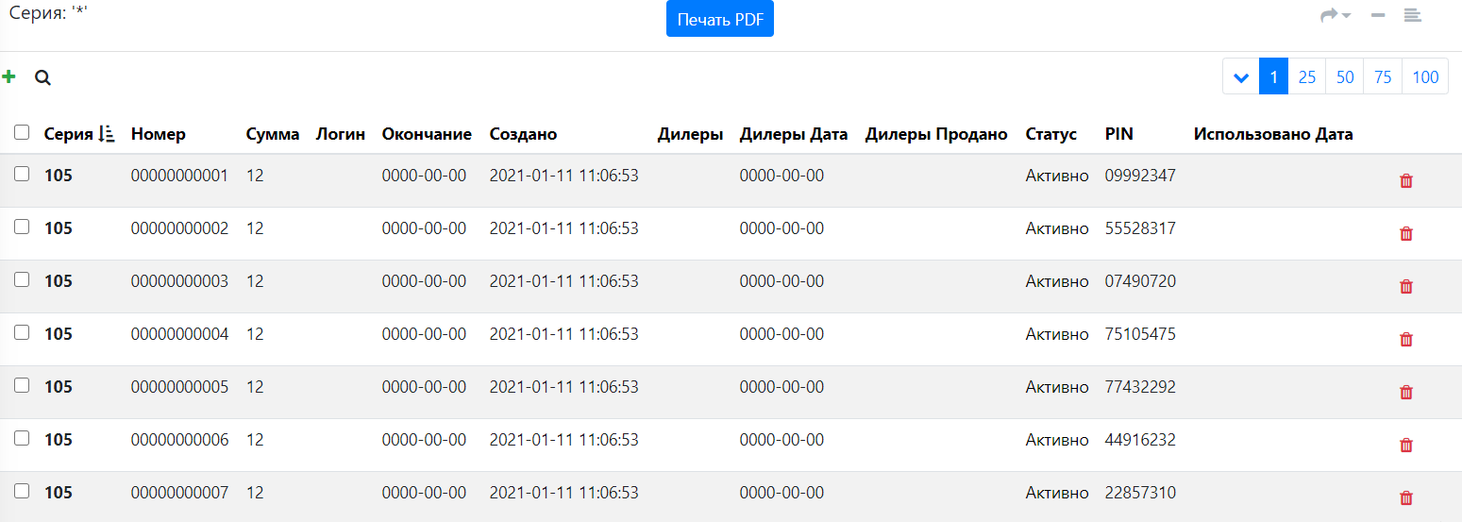Click trash icon for card 00000000005
Screen dimensions: 1462x522
click(x=1405, y=393)
